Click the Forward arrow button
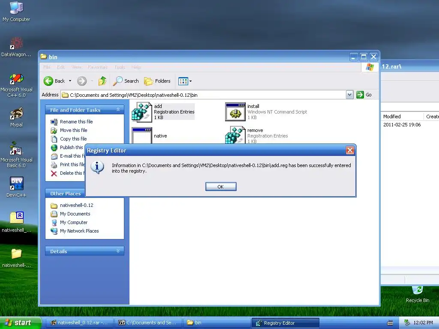This screenshot has height=329, width=439. (x=82, y=81)
